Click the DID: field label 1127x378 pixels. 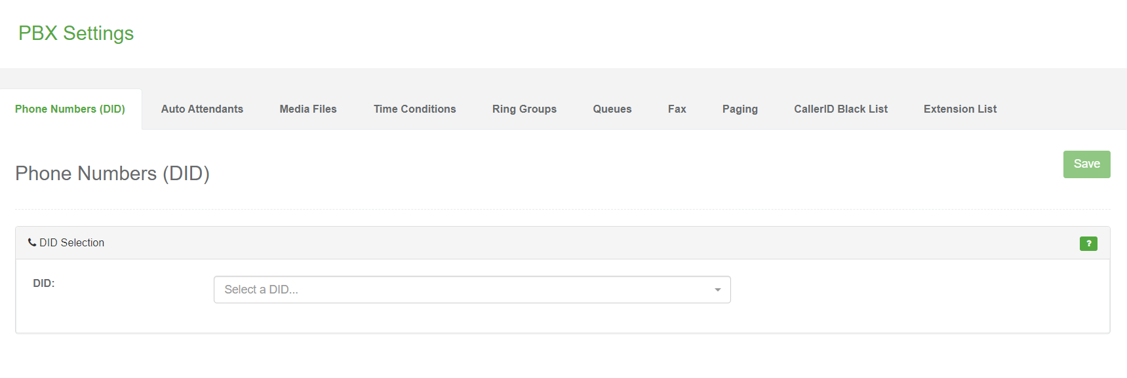click(x=44, y=283)
